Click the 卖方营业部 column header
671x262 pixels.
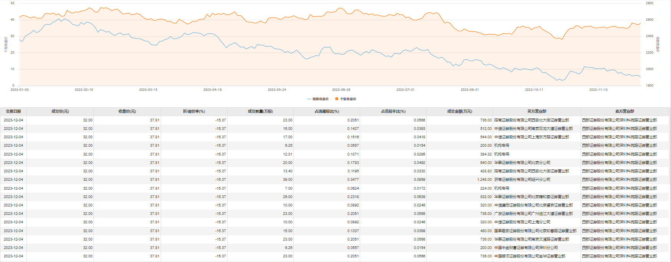[624, 111]
